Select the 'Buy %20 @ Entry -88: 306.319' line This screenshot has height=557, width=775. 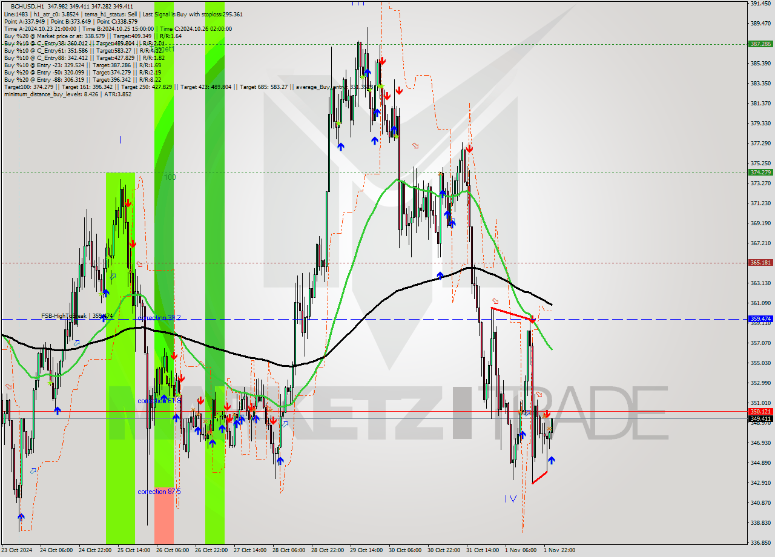[82, 79]
